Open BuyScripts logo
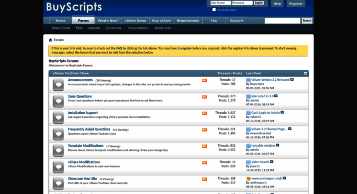 coord(74,7)
